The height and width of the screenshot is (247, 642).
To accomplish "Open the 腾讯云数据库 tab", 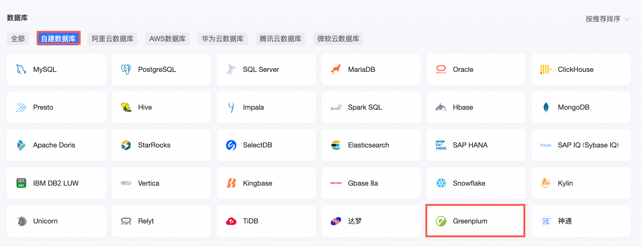I will click(280, 39).
